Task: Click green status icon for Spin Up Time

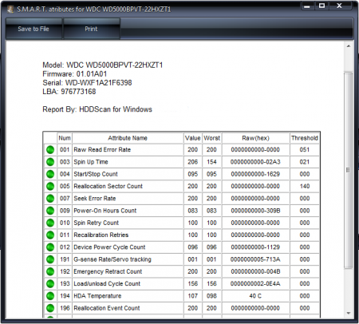Action: point(50,162)
